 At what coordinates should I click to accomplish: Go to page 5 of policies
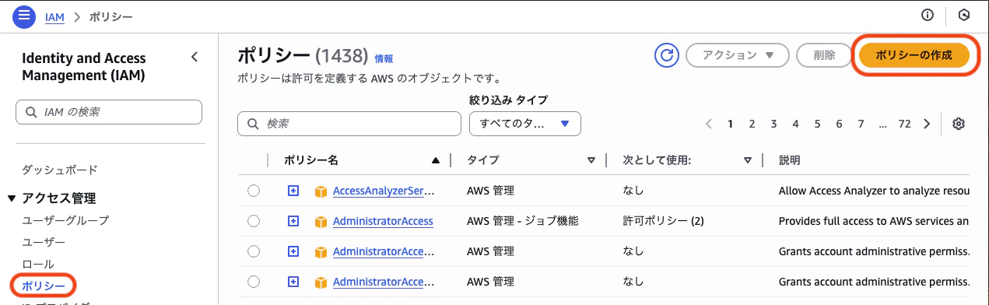click(x=818, y=124)
